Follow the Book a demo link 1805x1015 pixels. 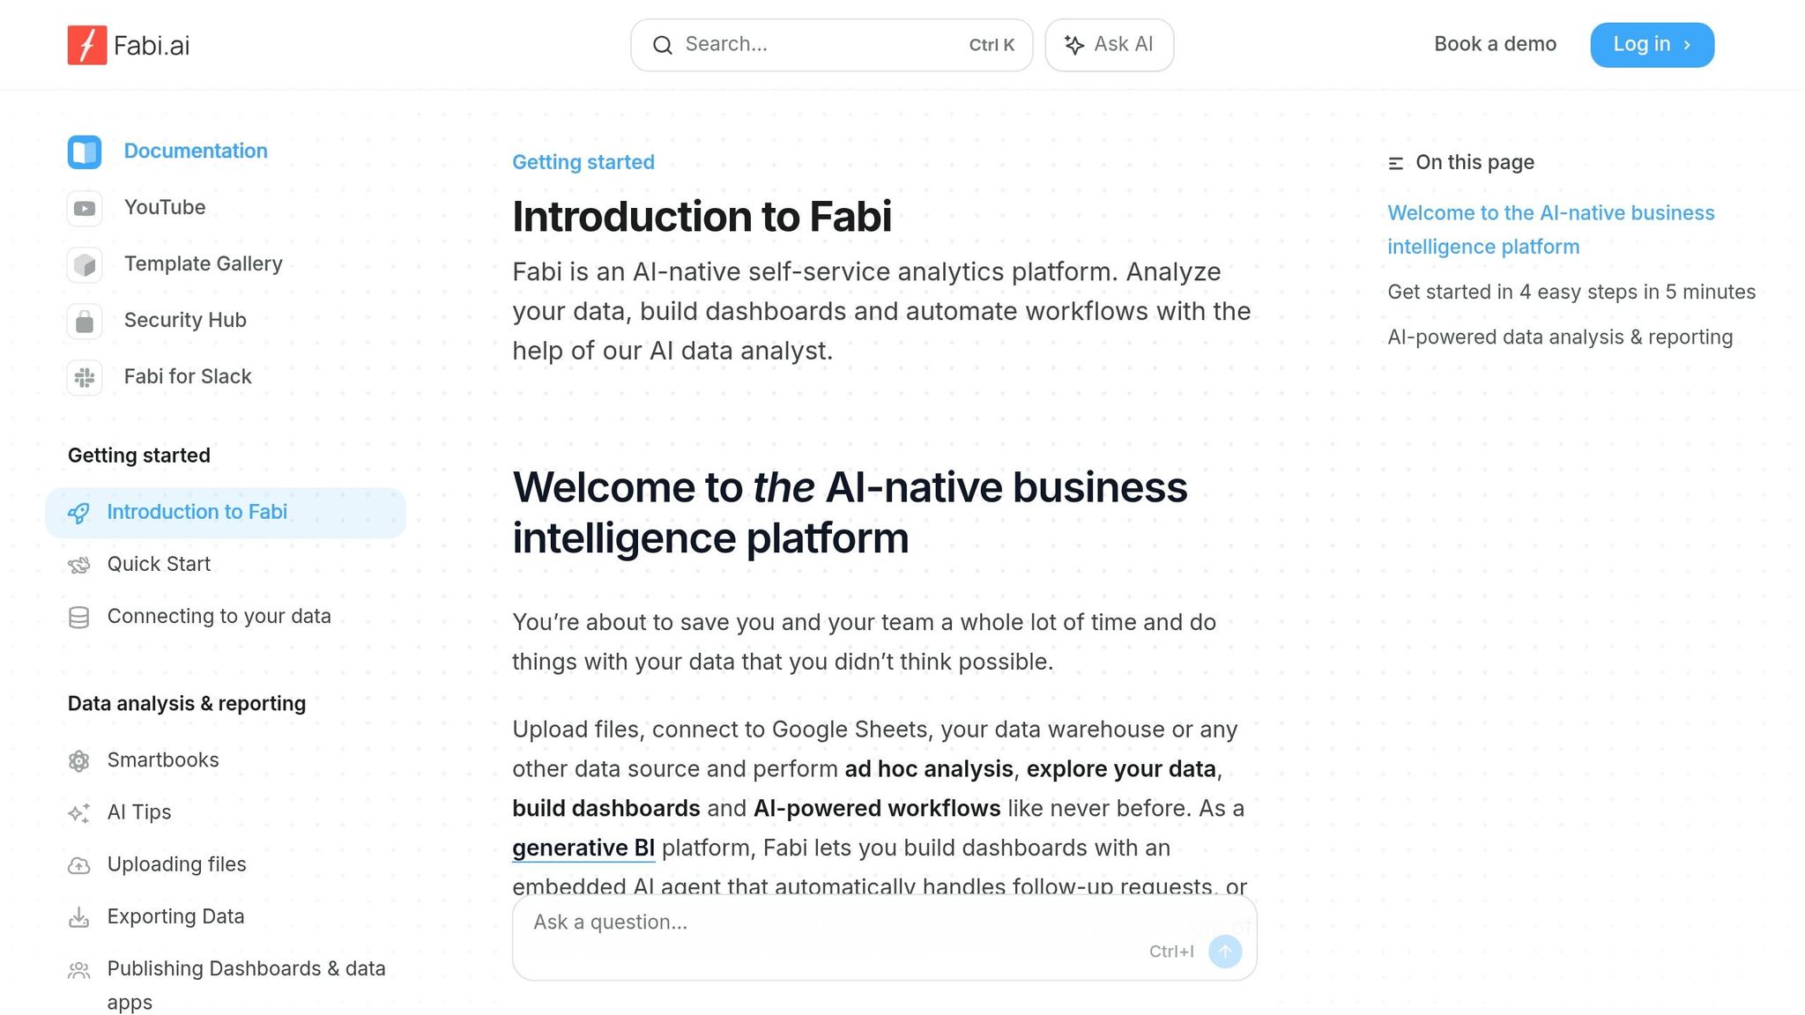(x=1495, y=44)
